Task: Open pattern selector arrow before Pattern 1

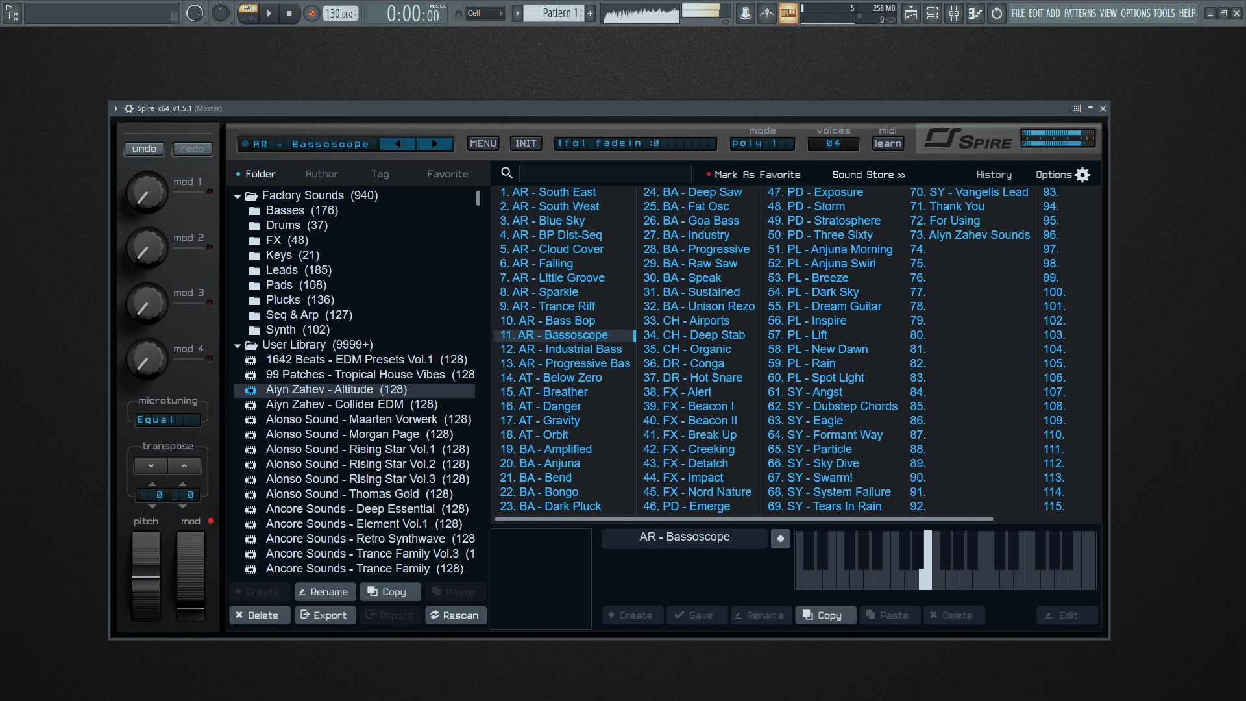Action: 517,13
